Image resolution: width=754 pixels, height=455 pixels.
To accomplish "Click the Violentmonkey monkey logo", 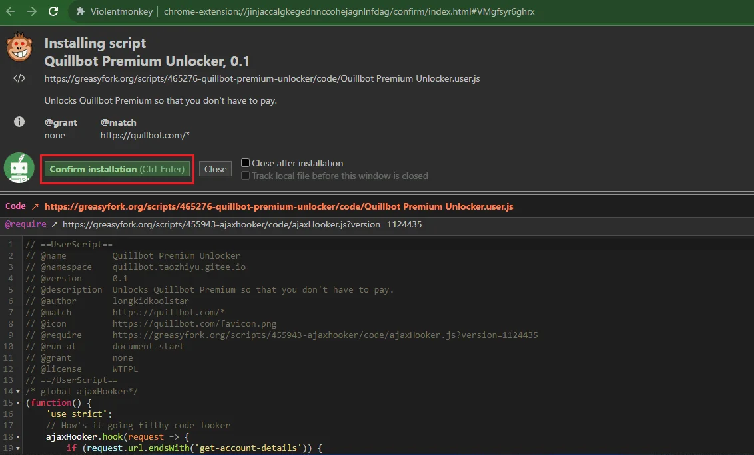I will pos(19,47).
